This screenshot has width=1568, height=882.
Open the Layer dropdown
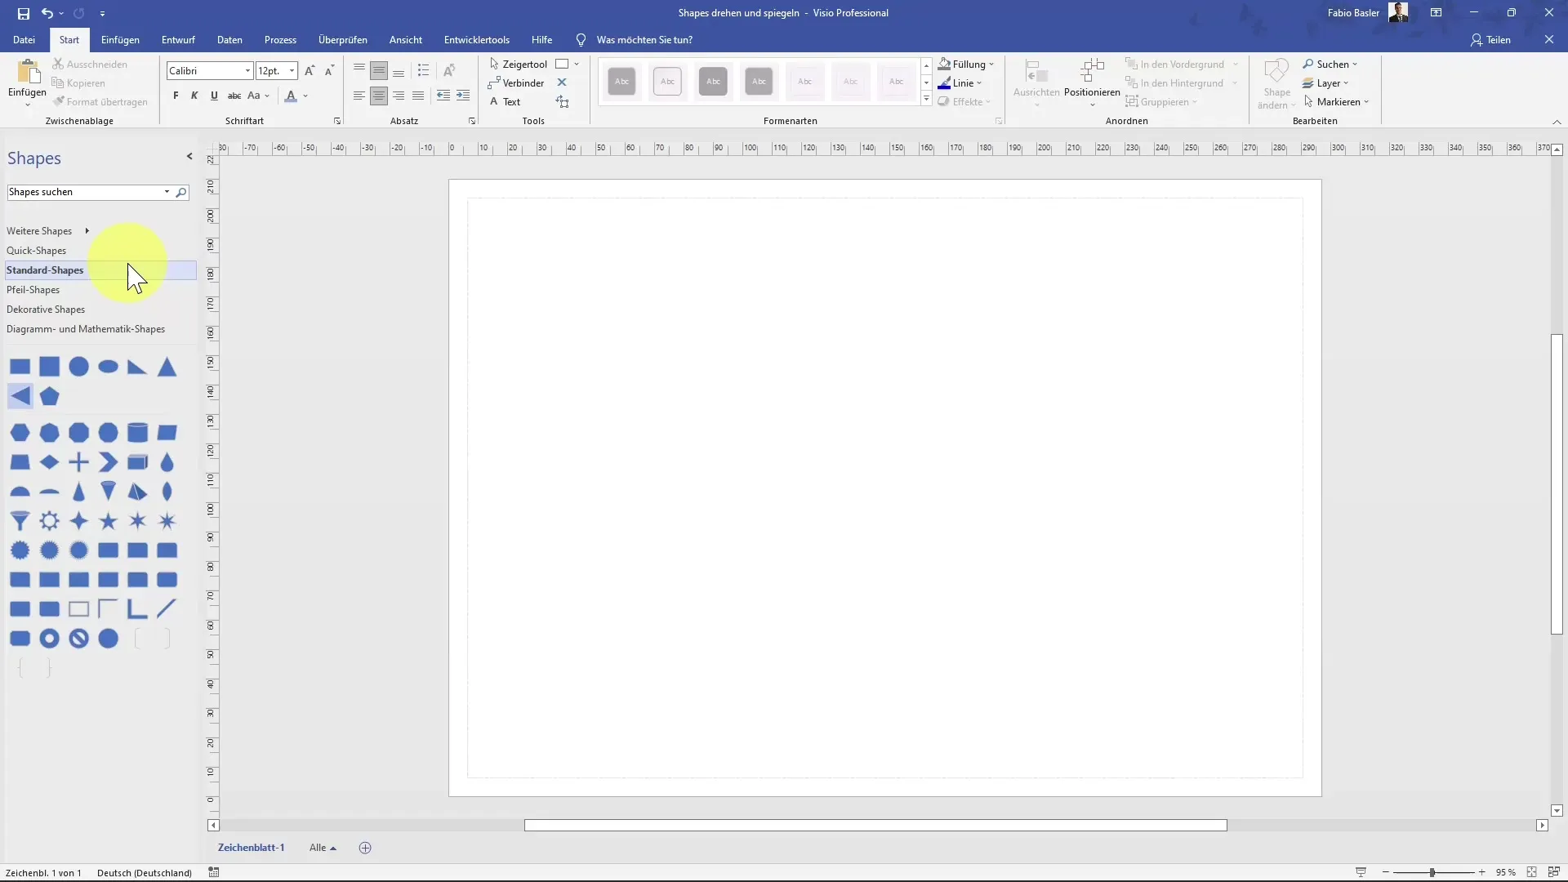click(x=1325, y=82)
